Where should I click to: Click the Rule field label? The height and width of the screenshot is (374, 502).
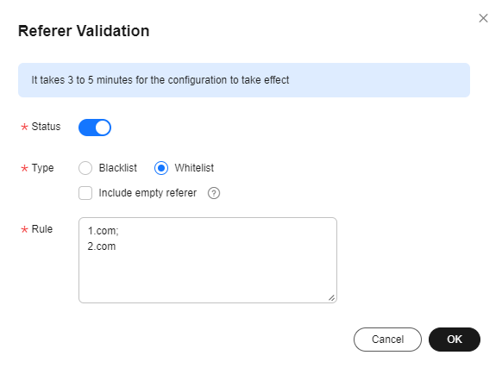[x=42, y=229]
